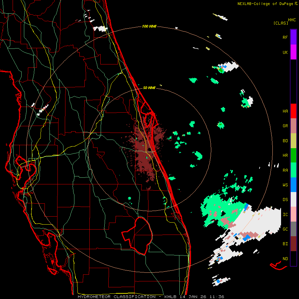Click the "HR" legend label

285,155
